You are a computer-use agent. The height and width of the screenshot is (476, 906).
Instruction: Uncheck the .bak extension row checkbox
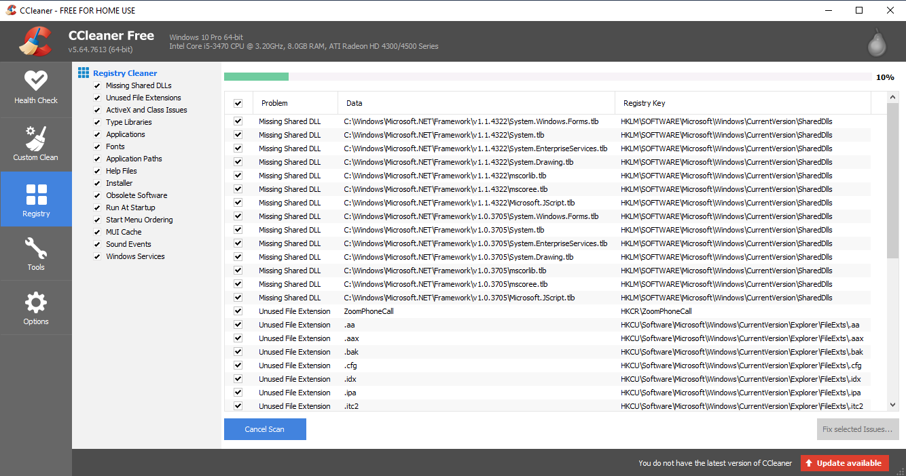(x=238, y=352)
